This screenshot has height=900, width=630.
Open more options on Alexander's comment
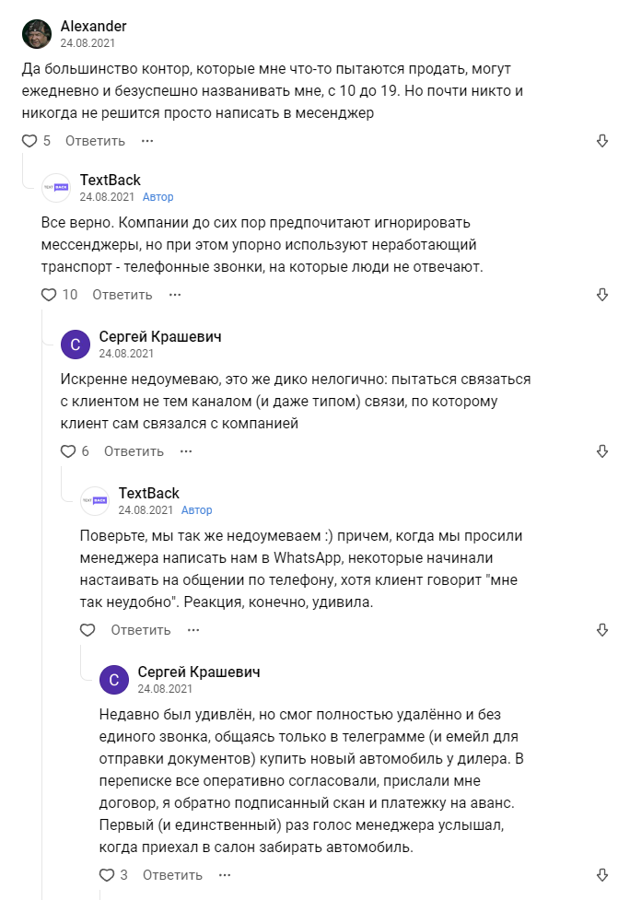[x=147, y=141]
